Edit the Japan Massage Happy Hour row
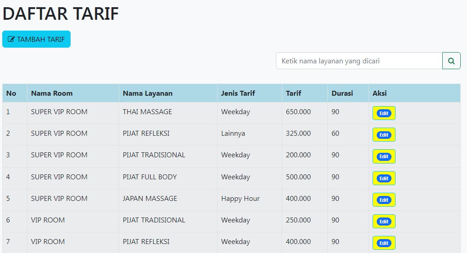This screenshot has height=253, width=467. [383, 200]
